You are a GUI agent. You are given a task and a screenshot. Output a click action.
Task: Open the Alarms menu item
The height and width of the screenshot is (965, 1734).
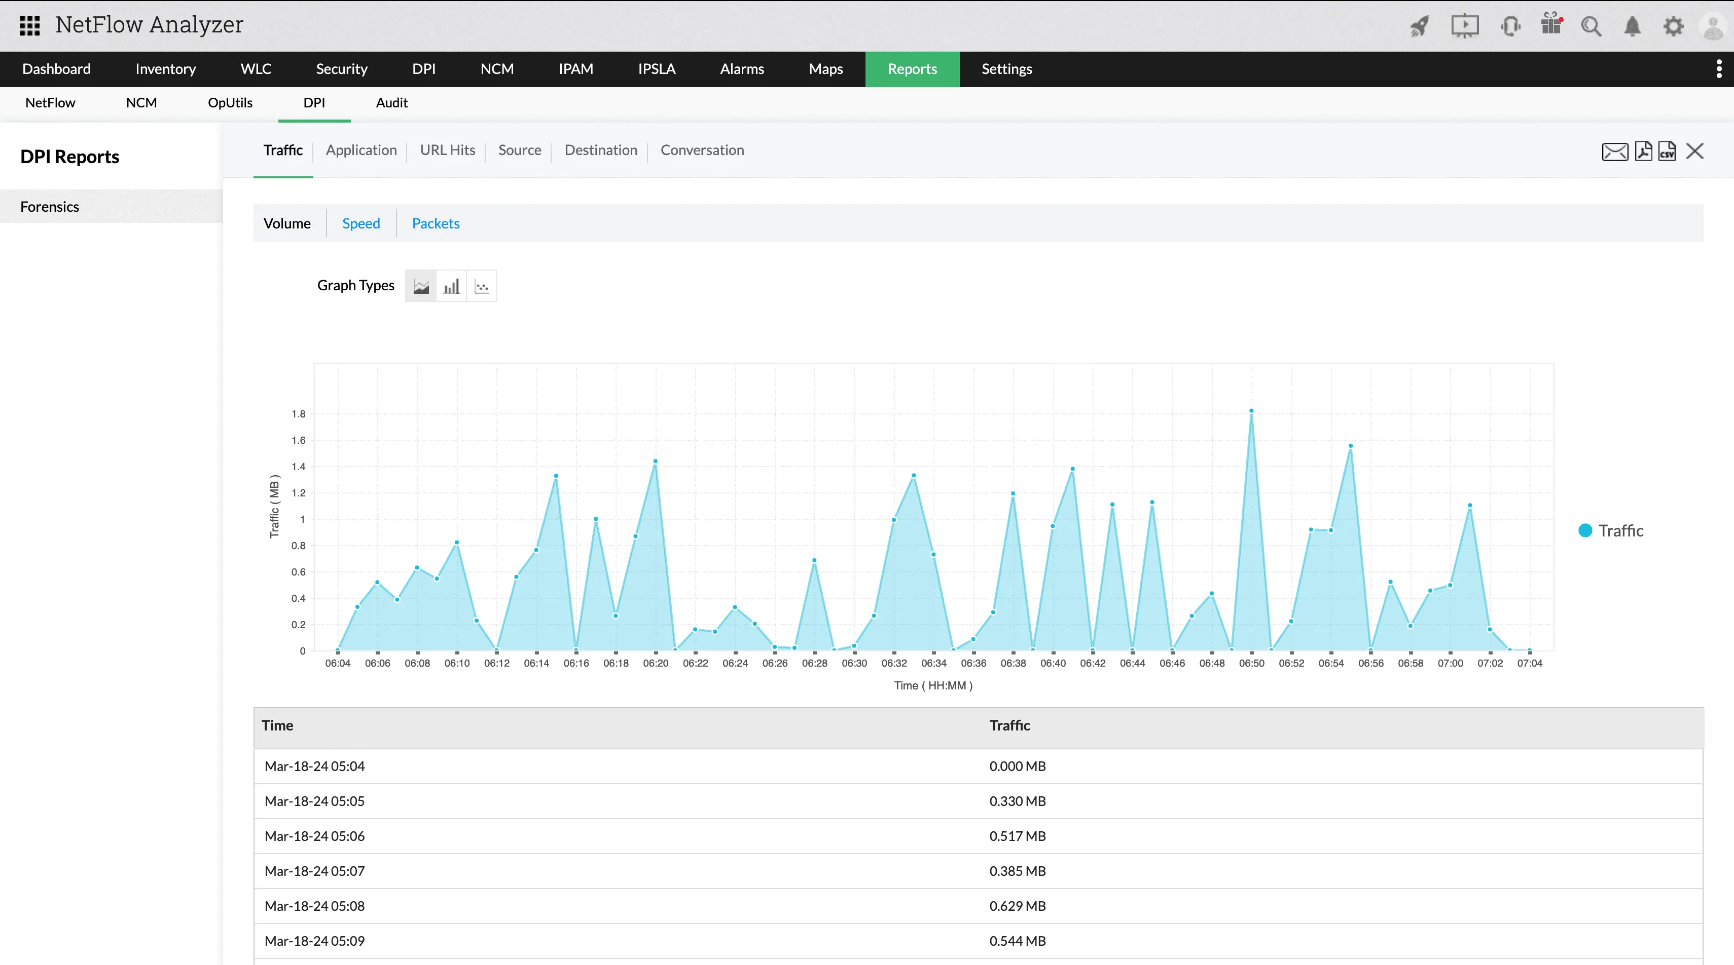click(742, 68)
